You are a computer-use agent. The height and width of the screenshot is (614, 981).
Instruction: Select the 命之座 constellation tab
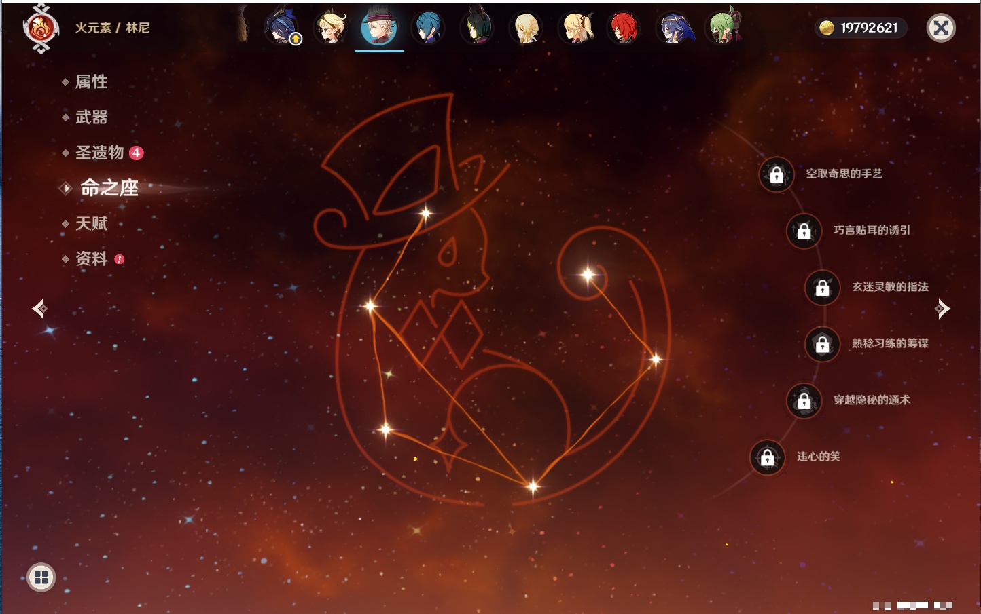(109, 188)
